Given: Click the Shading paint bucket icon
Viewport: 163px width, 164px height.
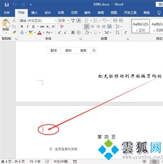Looking at the screenshot, I should [x=87, y=33].
